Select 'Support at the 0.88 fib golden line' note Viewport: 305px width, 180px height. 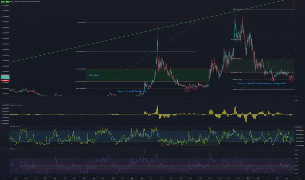pyautogui.click(x=132, y=91)
